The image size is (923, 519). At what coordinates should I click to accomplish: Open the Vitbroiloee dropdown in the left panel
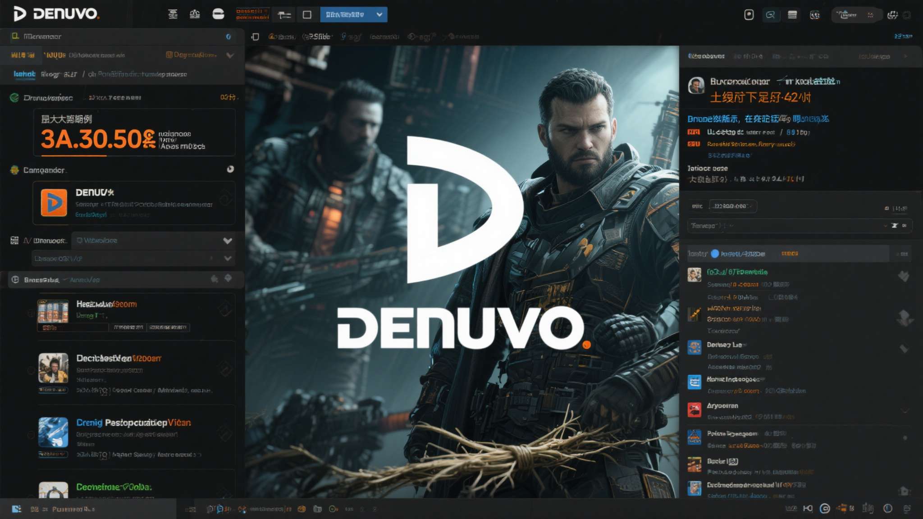(x=154, y=241)
